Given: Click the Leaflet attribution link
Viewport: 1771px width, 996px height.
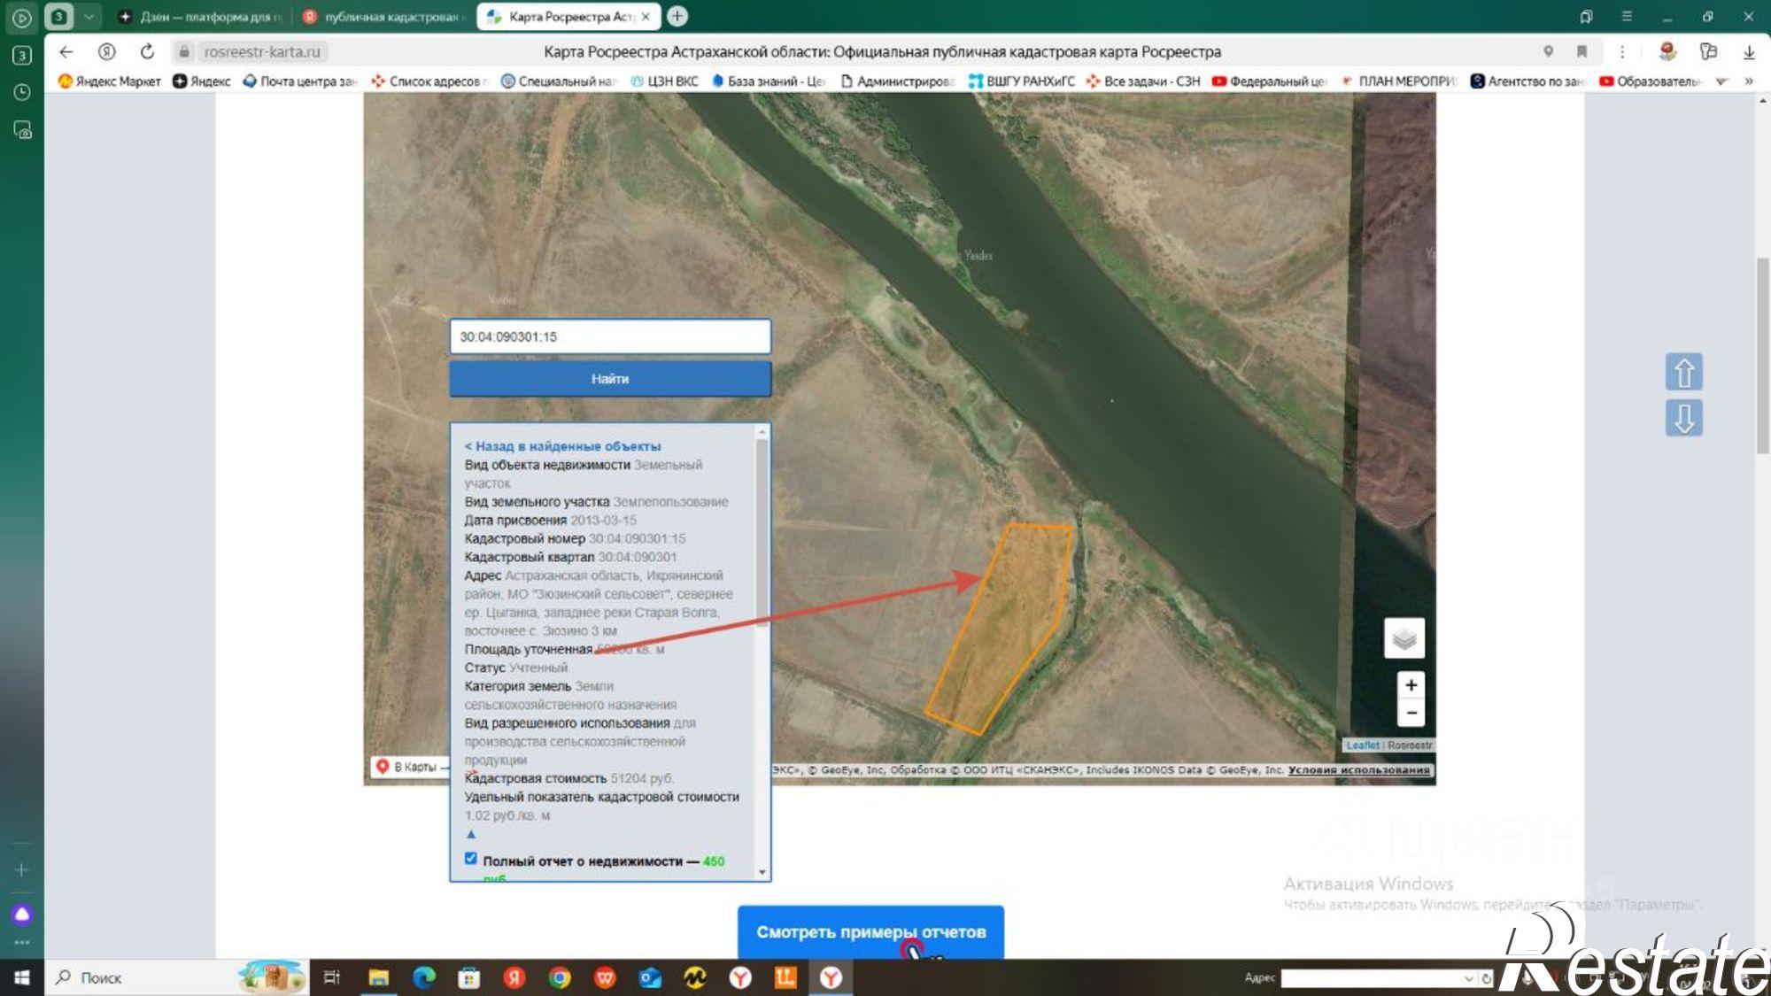Looking at the screenshot, I should point(1363,745).
